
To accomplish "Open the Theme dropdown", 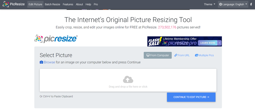I will 209,4.
